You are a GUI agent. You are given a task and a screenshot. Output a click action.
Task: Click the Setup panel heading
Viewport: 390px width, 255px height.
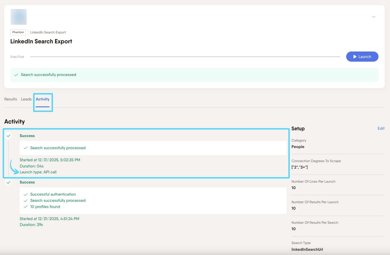tap(298, 129)
